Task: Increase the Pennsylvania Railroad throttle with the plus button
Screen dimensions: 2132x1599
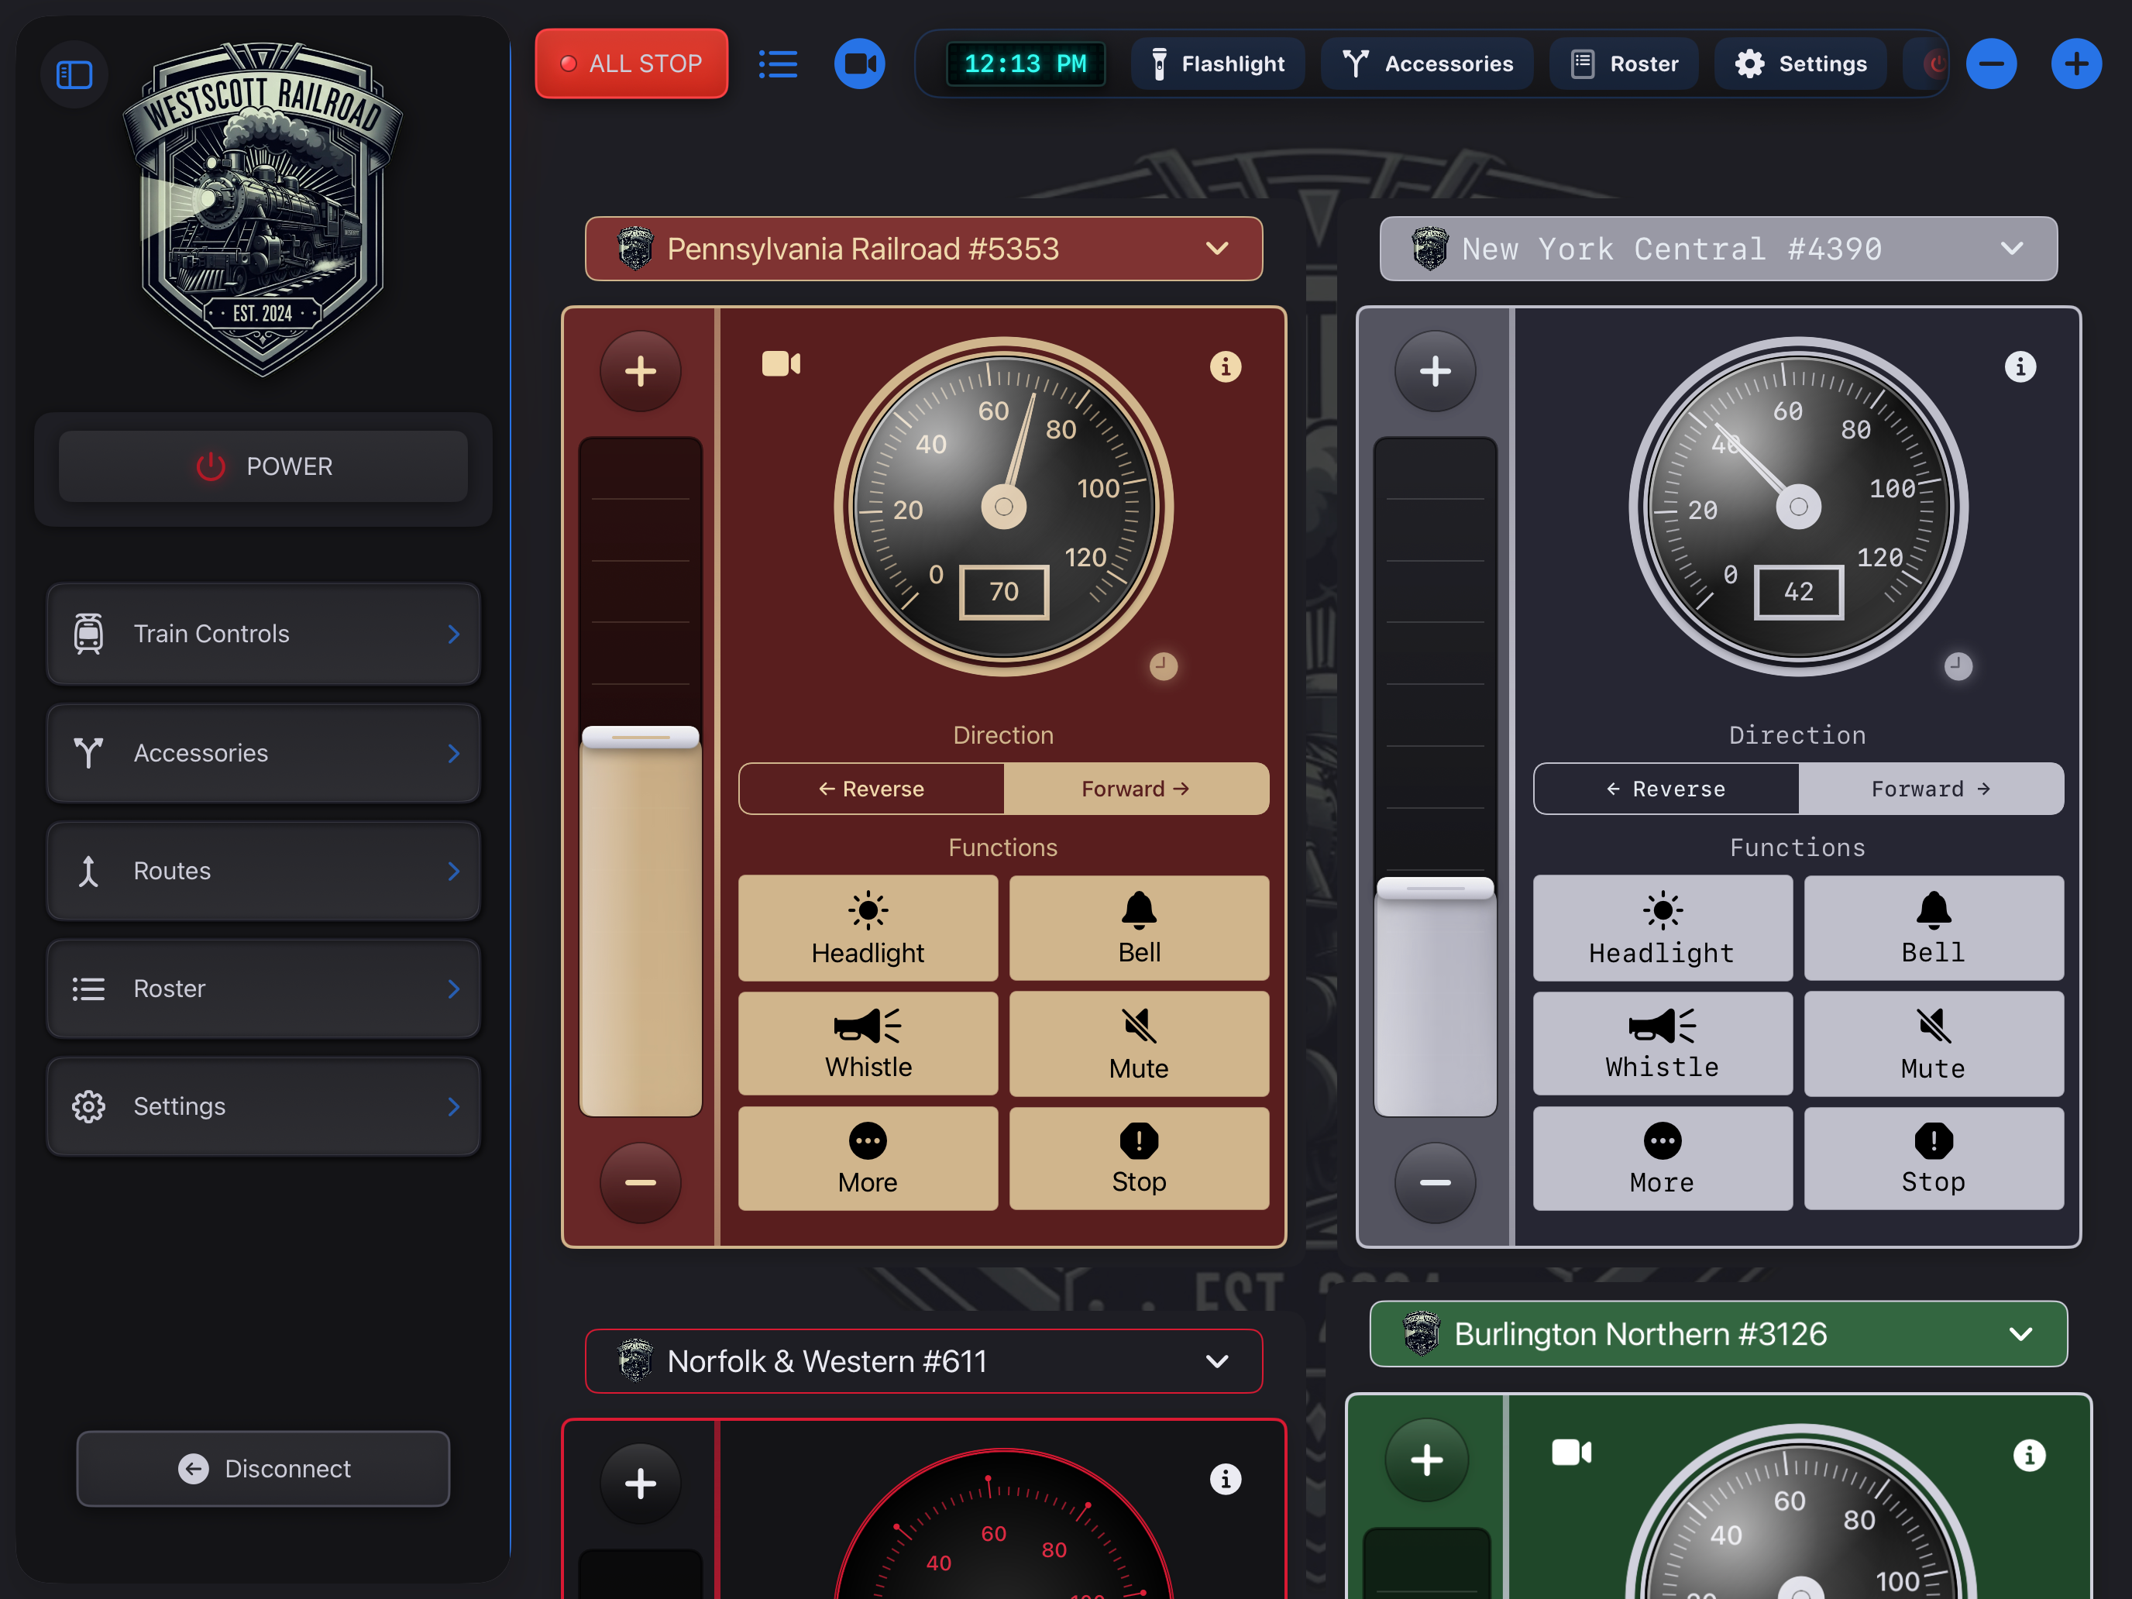Action: tap(640, 371)
